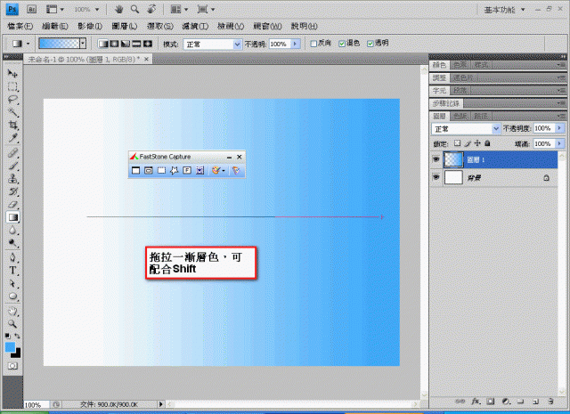Screen dimensions: 570x414
Task: Select the Type tool
Action: (x=12, y=271)
